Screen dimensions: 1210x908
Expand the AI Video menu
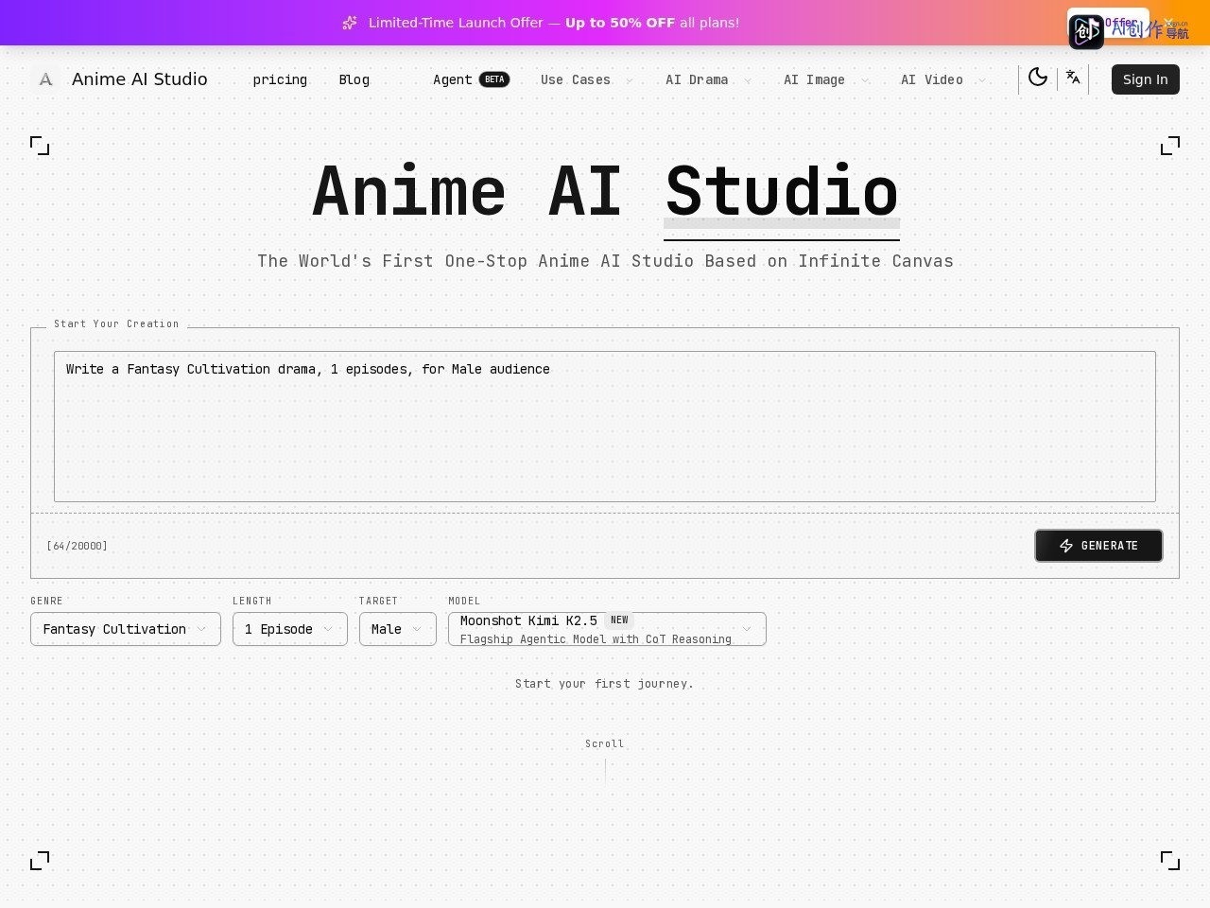pyautogui.click(x=943, y=79)
